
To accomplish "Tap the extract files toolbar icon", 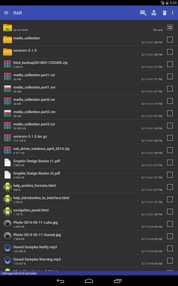I will (154, 13).
